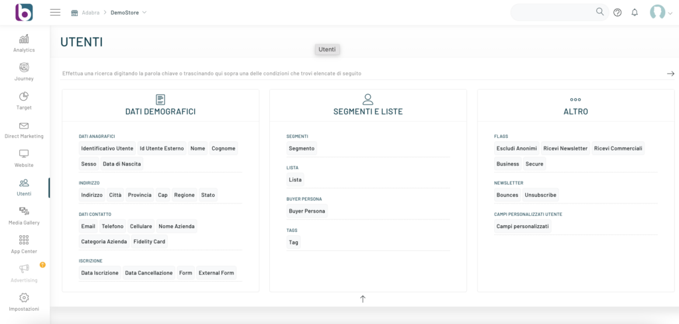Open the help question mark icon
Image resolution: width=679 pixels, height=324 pixels.
pyautogui.click(x=617, y=13)
